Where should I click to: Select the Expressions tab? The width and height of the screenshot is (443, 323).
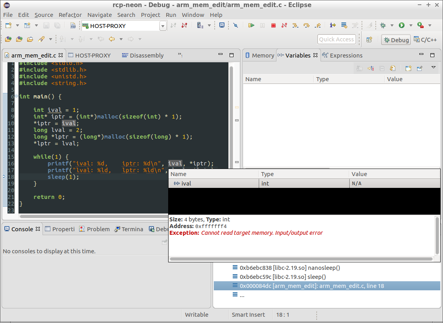(x=345, y=56)
